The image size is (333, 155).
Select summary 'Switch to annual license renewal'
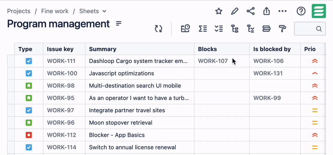point(132,147)
